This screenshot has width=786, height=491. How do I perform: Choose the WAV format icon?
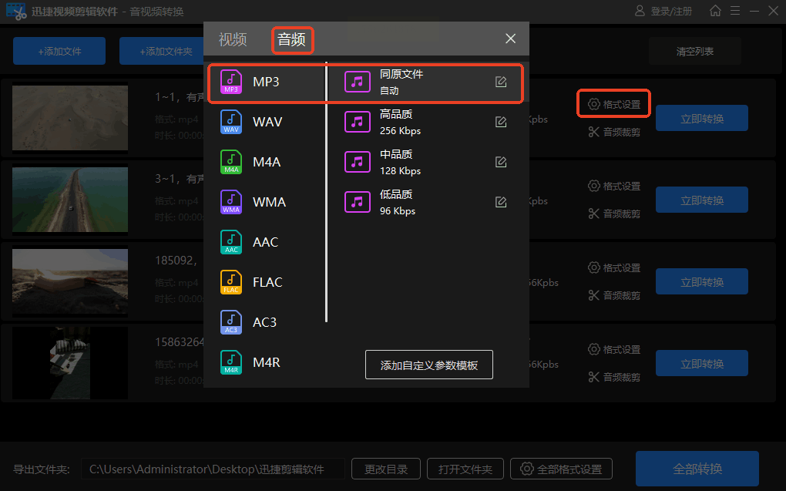pyautogui.click(x=231, y=122)
